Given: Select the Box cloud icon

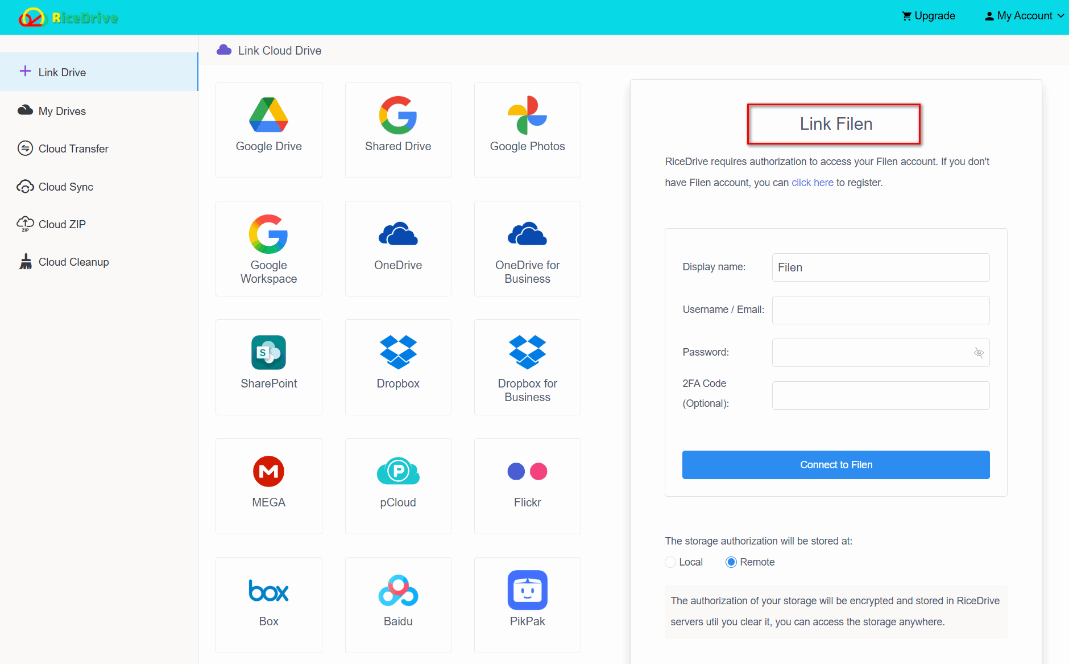Looking at the screenshot, I should tap(268, 591).
